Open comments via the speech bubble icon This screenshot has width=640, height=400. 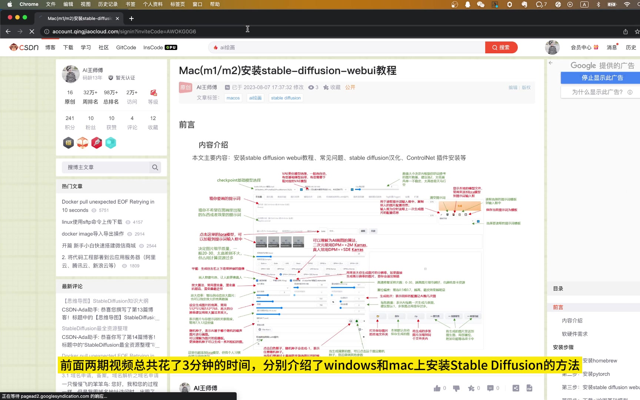(x=490, y=388)
